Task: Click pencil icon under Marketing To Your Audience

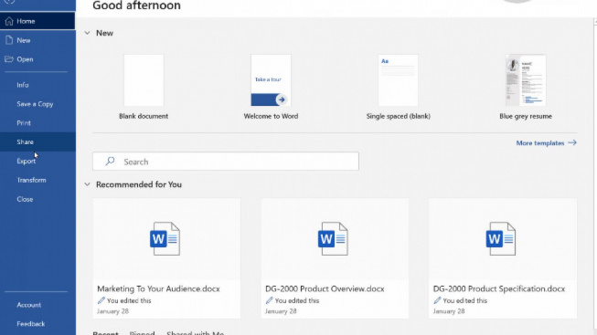Action: [101, 300]
